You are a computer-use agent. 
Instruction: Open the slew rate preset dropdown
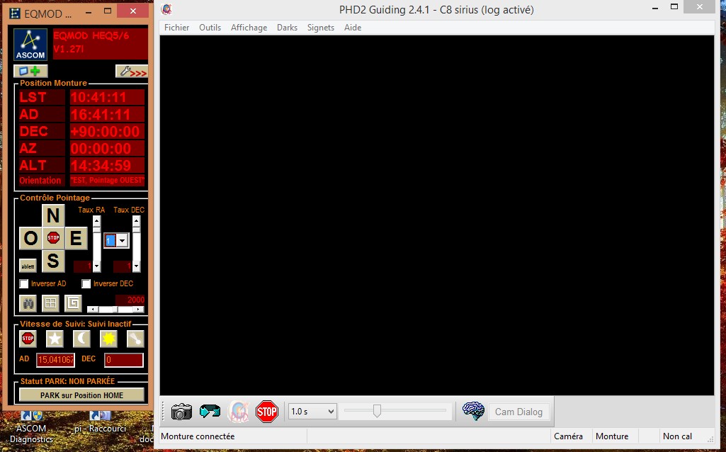coord(122,241)
